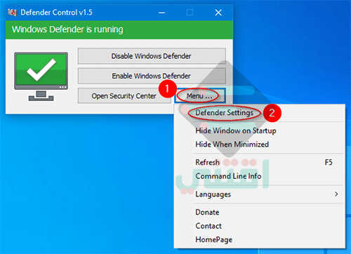Close the Defender Control window
351x254 pixels.
[x=218, y=13]
